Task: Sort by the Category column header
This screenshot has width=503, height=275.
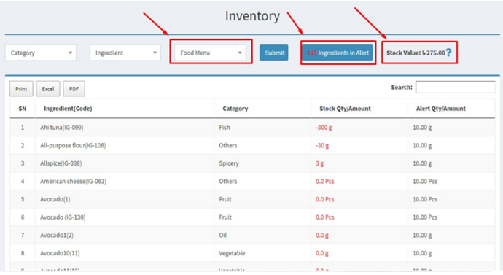Action: coord(262,109)
